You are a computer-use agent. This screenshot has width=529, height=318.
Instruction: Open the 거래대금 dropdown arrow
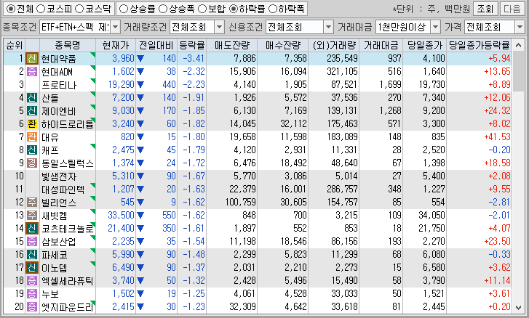pos(436,27)
